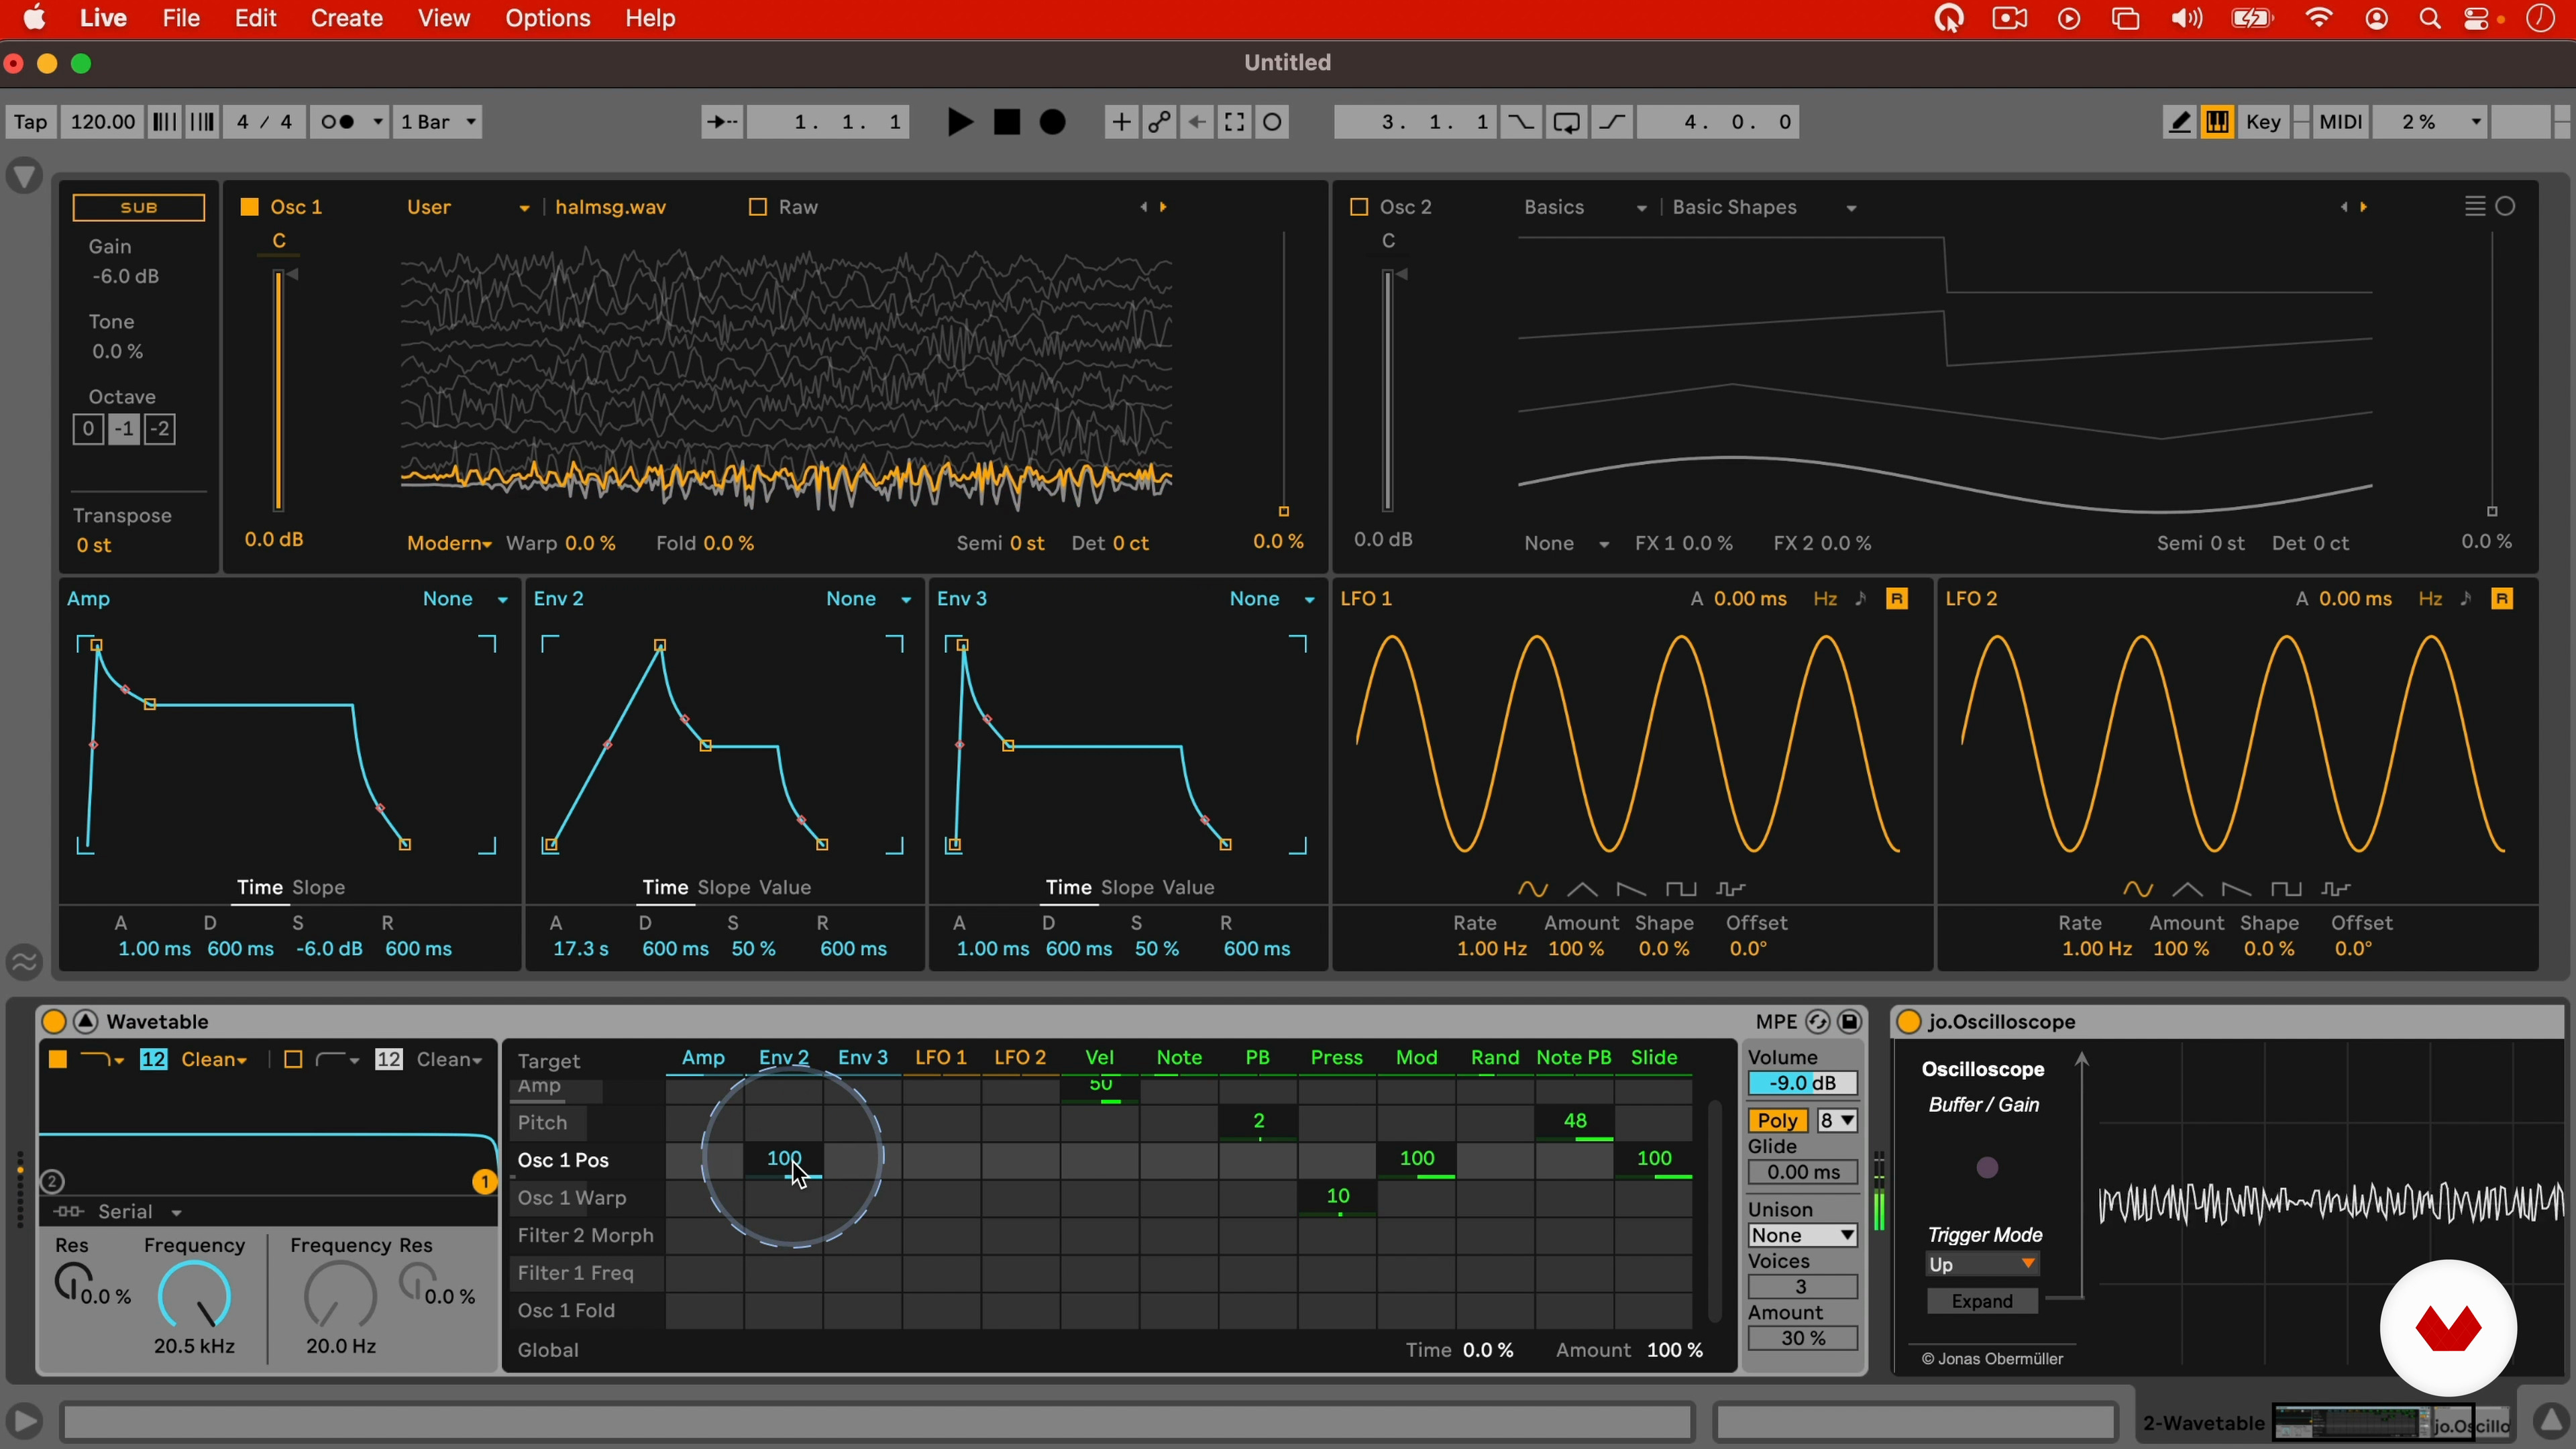Select LFO 1 sawtooth waveform icon

[x=1631, y=889]
